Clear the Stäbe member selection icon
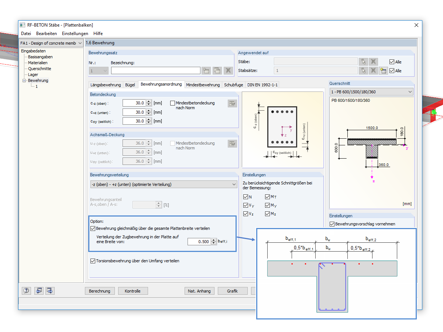Viewport: 443px width, 332px height. (x=374, y=62)
